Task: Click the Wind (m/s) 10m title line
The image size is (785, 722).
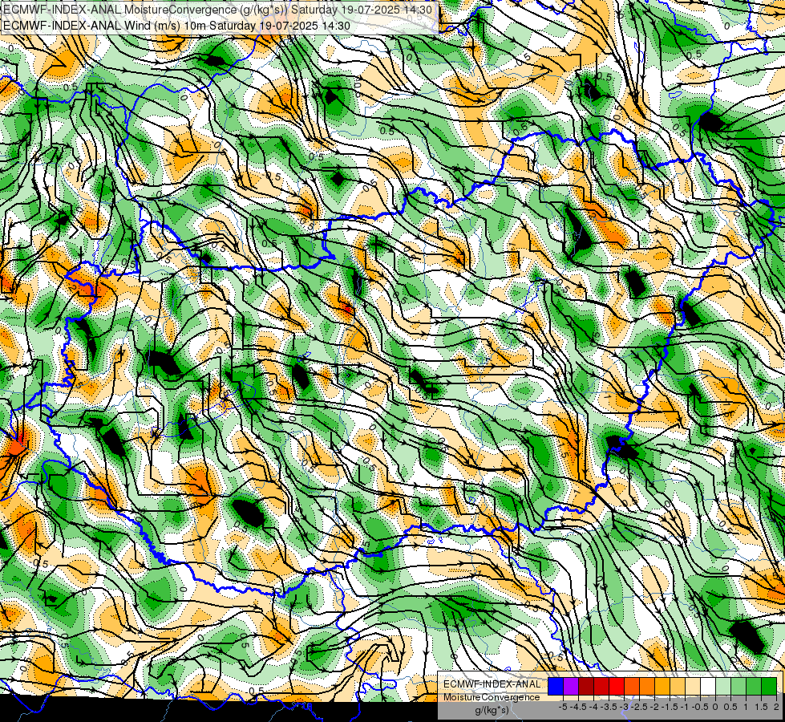Action: click(x=176, y=26)
